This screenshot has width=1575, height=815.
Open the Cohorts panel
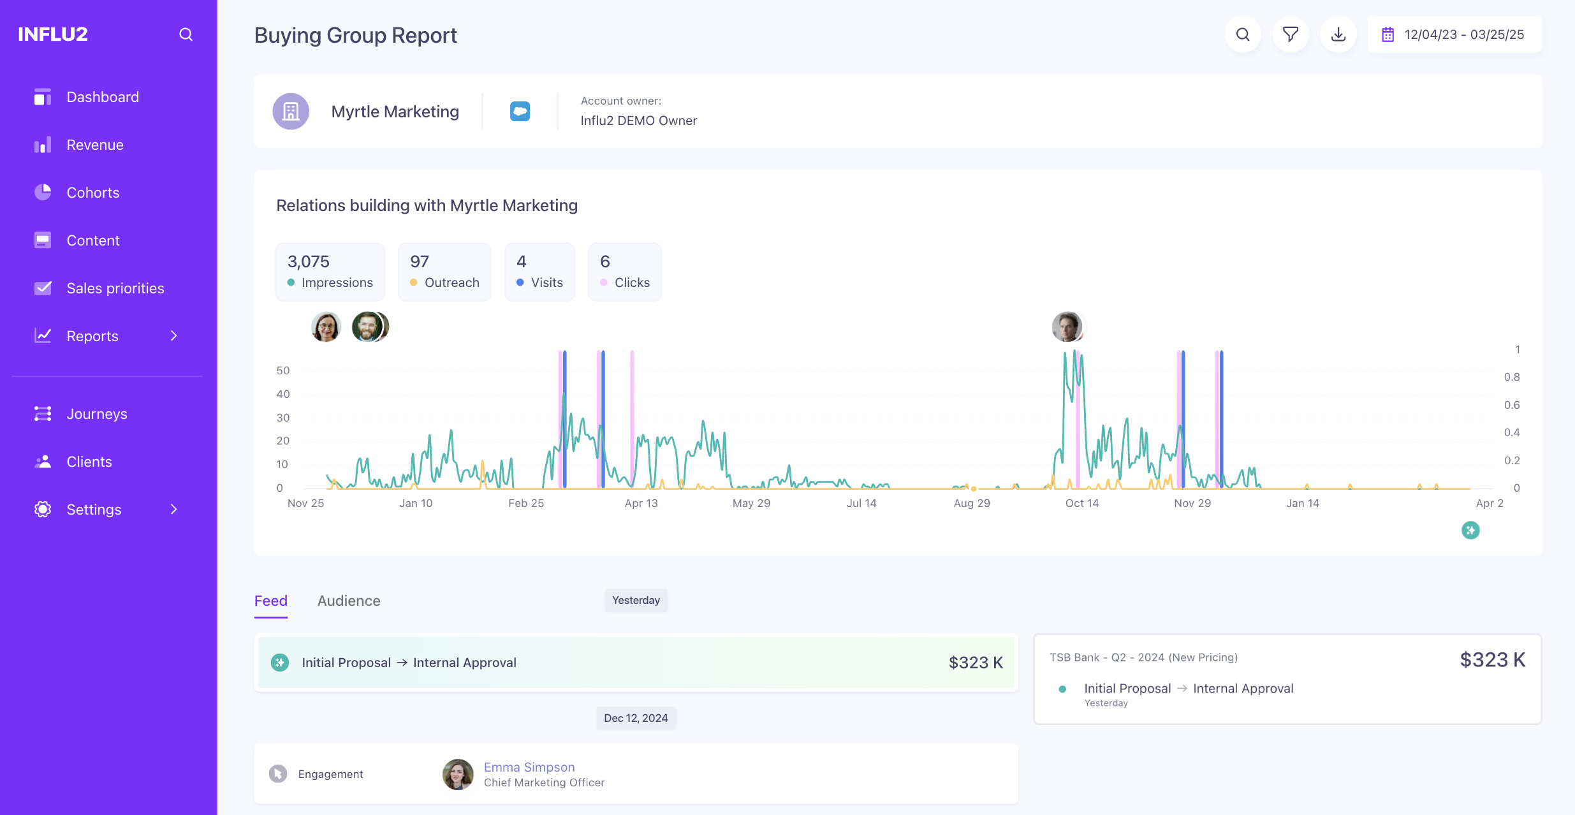click(93, 192)
